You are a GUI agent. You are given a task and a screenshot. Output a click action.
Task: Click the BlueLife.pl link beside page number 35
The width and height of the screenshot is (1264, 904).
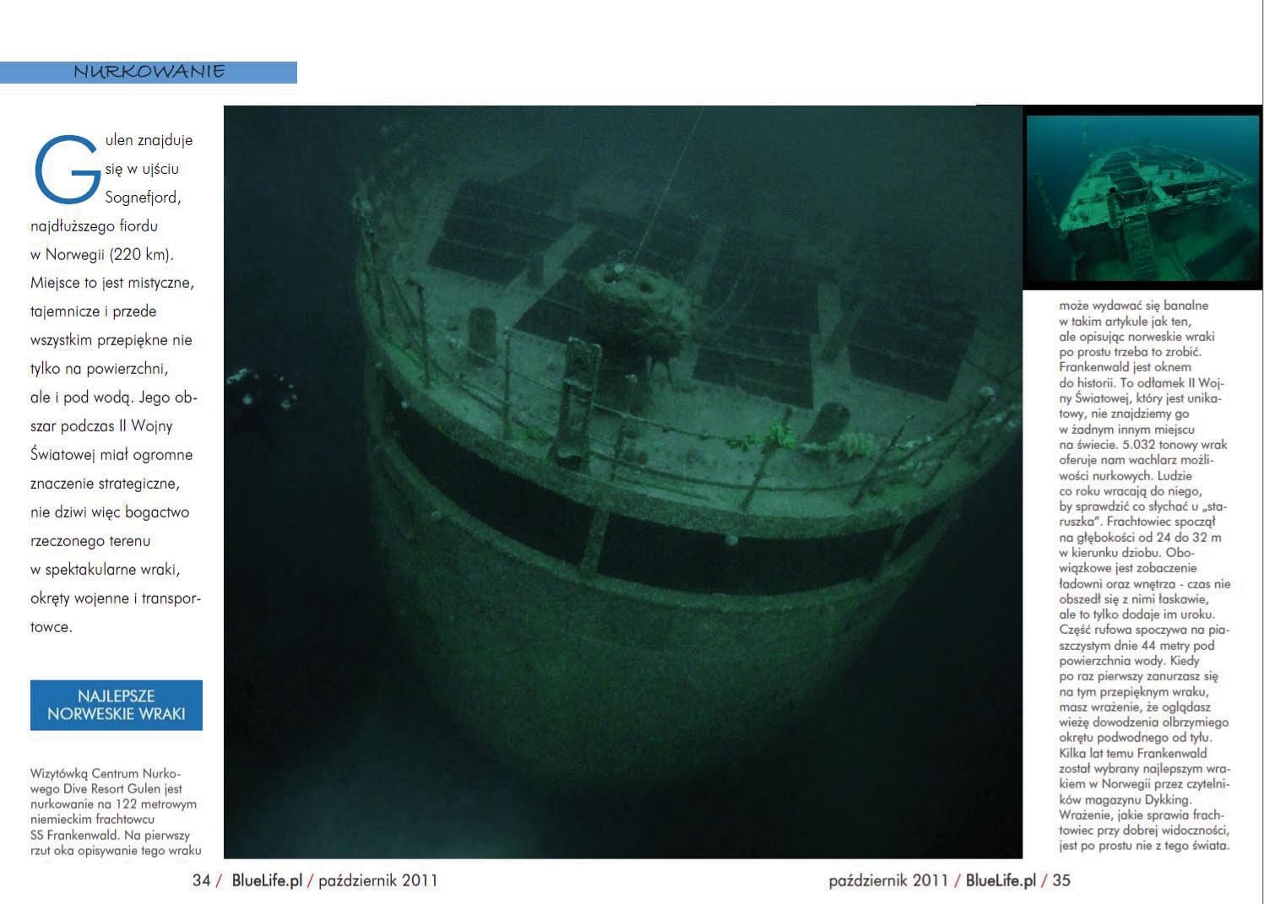(1001, 880)
